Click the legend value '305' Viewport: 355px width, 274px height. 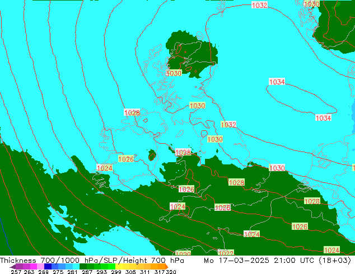coord(131,272)
